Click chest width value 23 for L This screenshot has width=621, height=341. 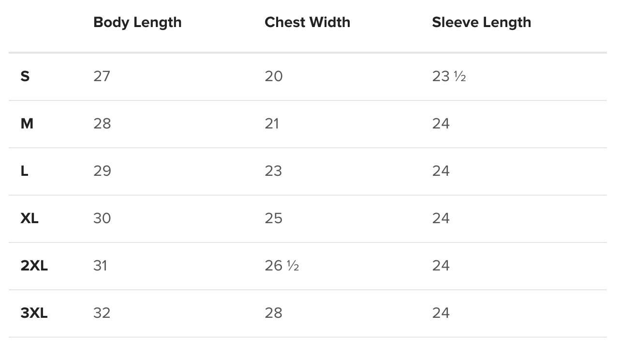click(273, 171)
